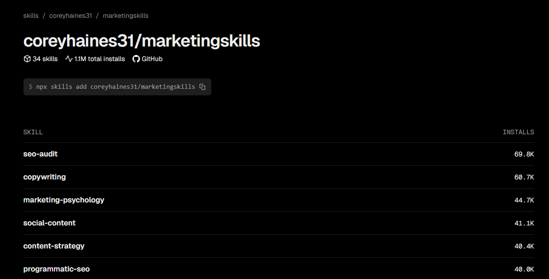Select marketingskills in the breadcrumb
This screenshot has height=279, width=549.
(x=126, y=16)
